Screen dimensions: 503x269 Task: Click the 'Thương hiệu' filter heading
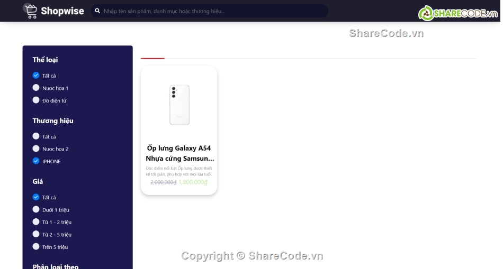pyautogui.click(x=53, y=120)
